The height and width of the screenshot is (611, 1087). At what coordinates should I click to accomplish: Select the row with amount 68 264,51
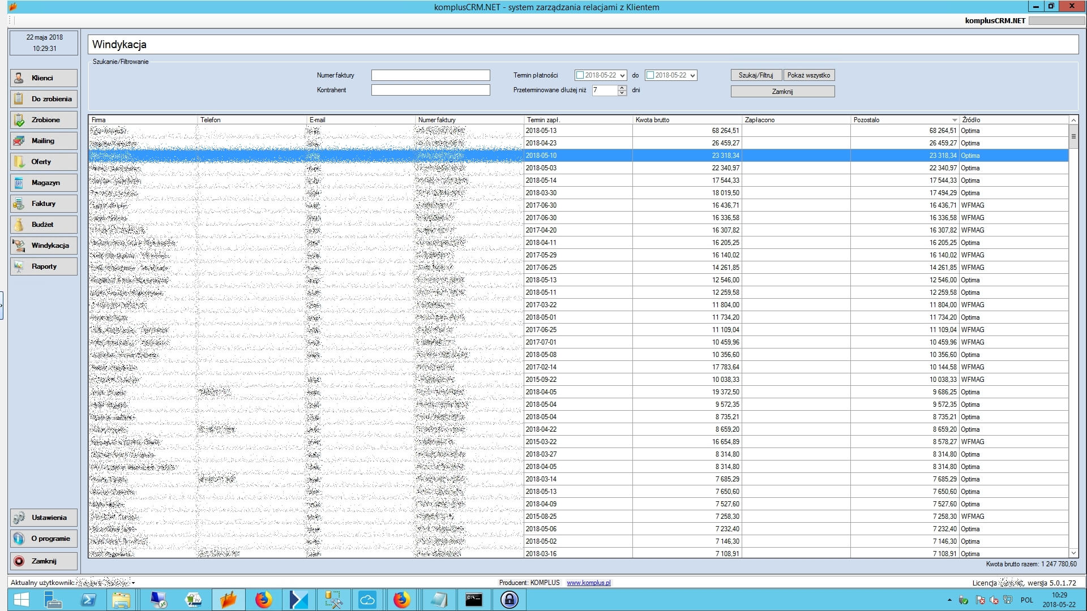(x=579, y=131)
